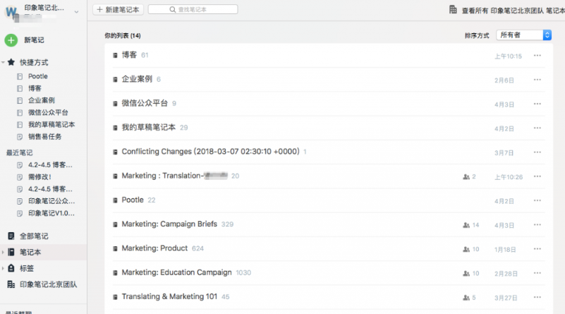The image size is (565, 314).
Task: Select 笔记本 in the sidebar
Action: [30, 252]
